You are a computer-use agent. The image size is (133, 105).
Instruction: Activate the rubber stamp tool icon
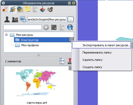[x=69, y=61]
